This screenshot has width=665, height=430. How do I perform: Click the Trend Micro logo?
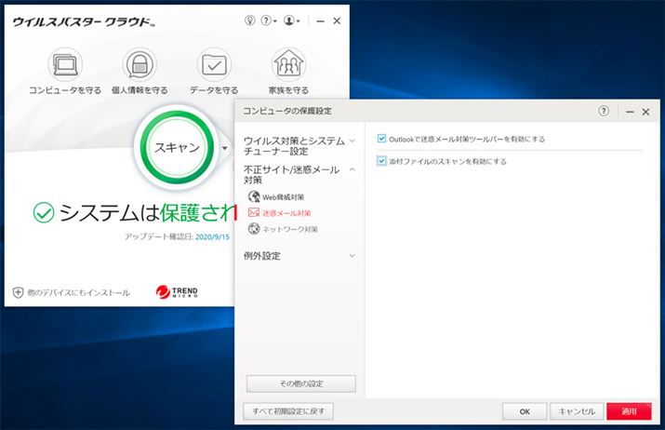pyautogui.click(x=177, y=291)
